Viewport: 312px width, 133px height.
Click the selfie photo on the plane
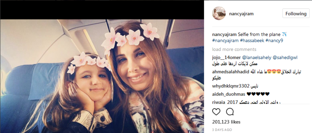102,76
